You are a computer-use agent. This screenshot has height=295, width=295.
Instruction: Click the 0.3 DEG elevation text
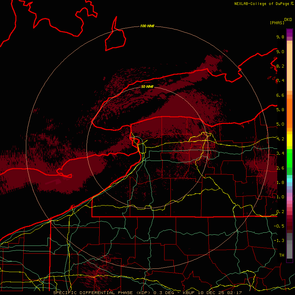(x=163, y=293)
